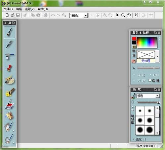Select the F-B radio option
Viewport: 165px width, 150px height.
click(150, 75)
